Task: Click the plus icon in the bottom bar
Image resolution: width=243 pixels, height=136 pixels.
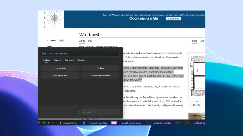Action: pos(53,123)
